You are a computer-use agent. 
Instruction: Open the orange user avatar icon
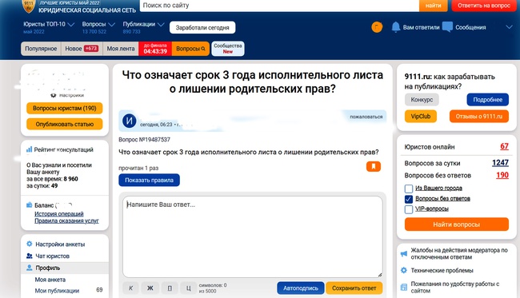[x=377, y=27]
